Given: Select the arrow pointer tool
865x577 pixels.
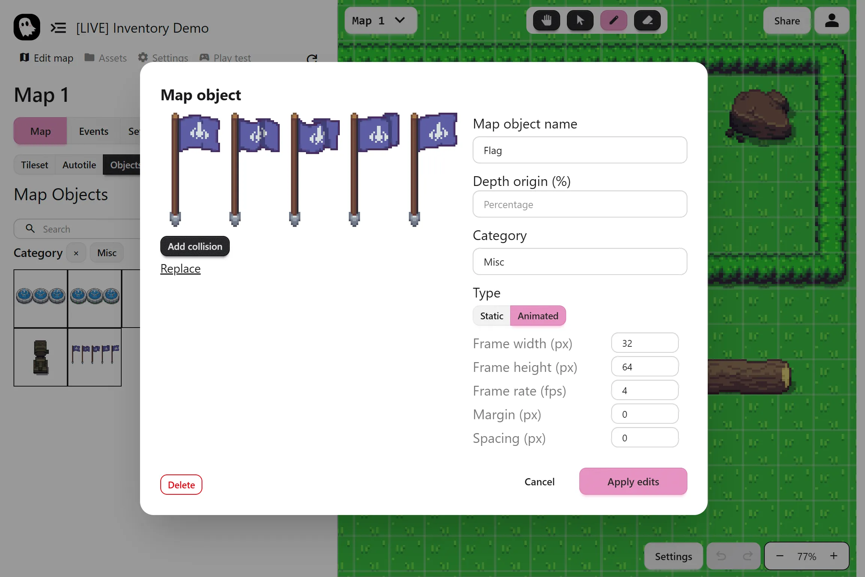Looking at the screenshot, I should tap(580, 20).
